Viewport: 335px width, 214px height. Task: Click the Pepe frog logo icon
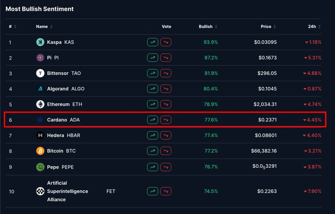[40, 167]
